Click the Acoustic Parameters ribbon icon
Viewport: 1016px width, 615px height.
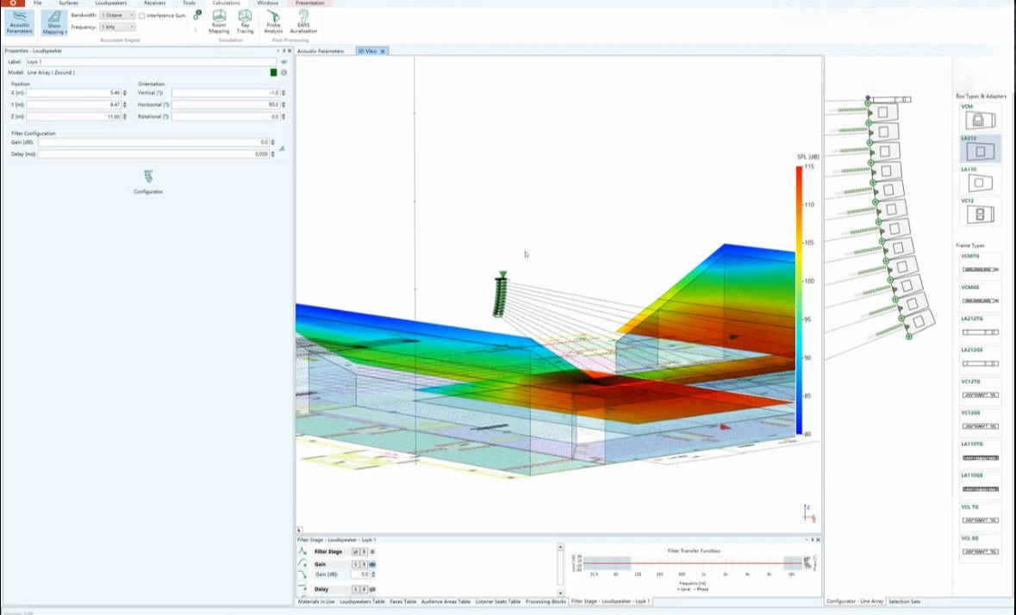(19, 22)
